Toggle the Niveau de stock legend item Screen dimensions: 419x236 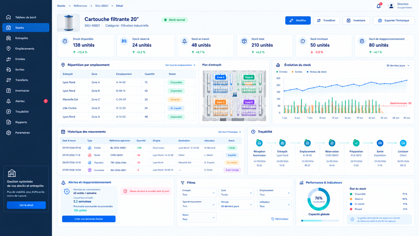[x=317, y=72]
